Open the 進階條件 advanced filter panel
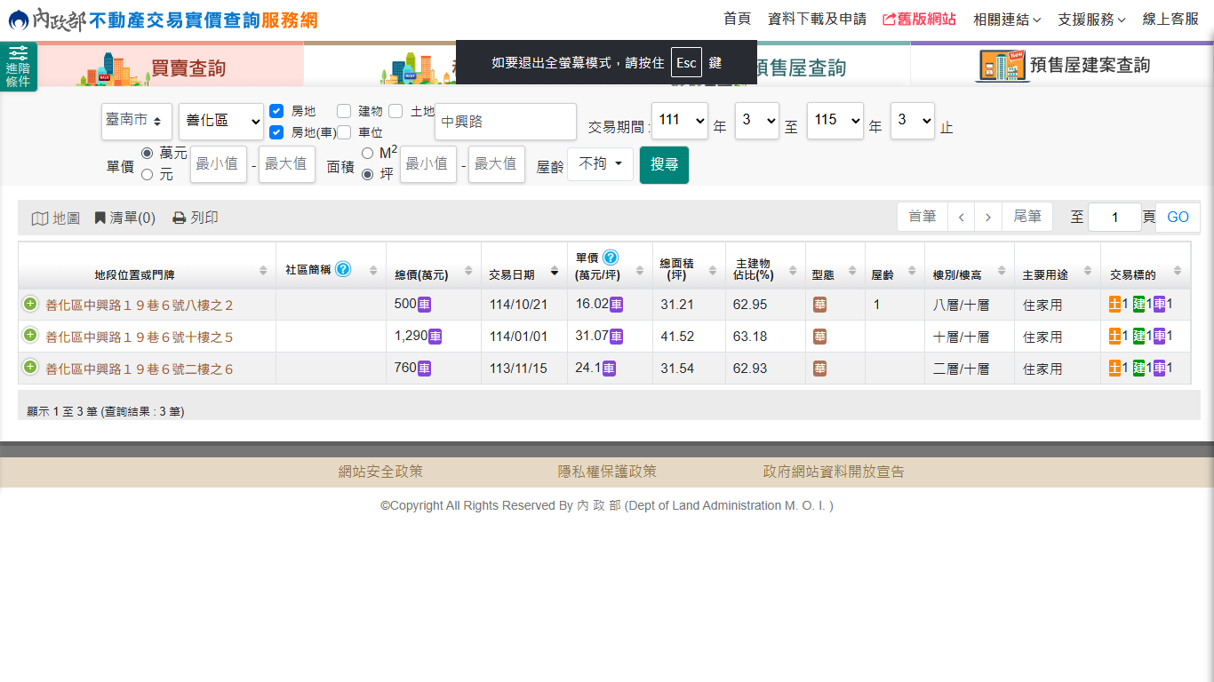 [18, 67]
